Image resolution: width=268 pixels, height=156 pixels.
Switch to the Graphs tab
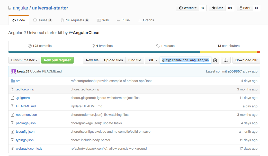point(146,20)
